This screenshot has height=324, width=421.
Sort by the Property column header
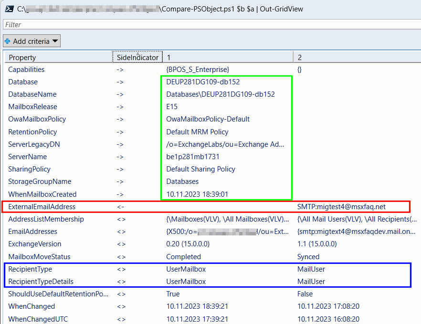(59, 57)
